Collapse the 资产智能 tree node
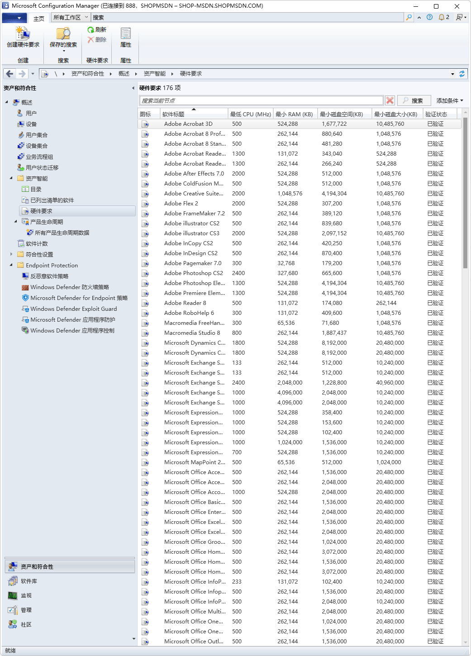This screenshot has height=656, width=471. [x=11, y=178]
